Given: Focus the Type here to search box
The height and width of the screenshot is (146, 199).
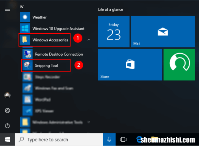Looking at the screenshot, I should (x=59, y=139).
